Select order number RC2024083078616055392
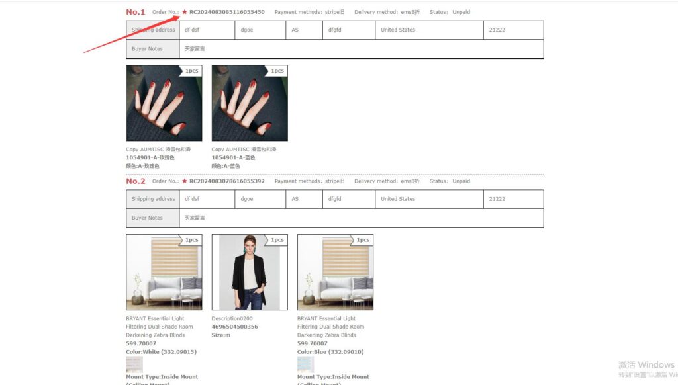The image size is (678, 385). coord(226,181)
